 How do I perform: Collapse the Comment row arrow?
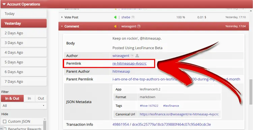click(62, 26)
